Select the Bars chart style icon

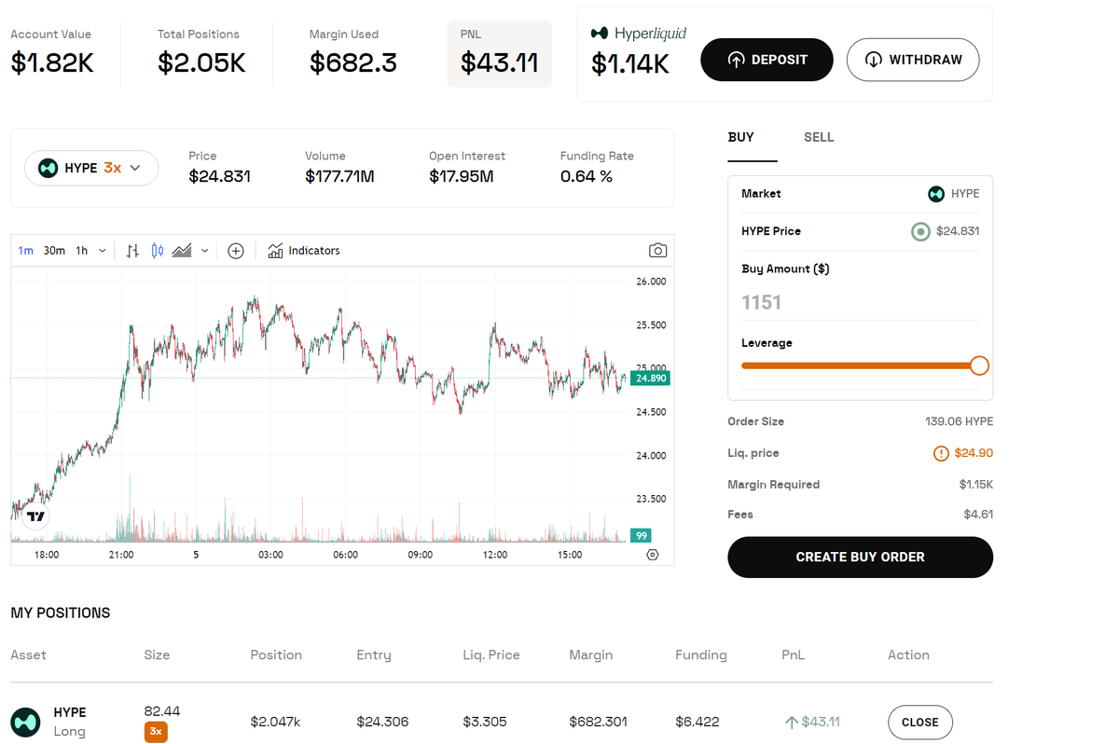coord(133,251)
